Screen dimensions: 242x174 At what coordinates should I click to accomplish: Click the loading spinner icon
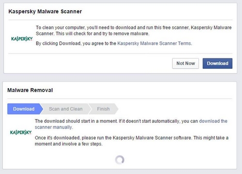pos(120,160)
